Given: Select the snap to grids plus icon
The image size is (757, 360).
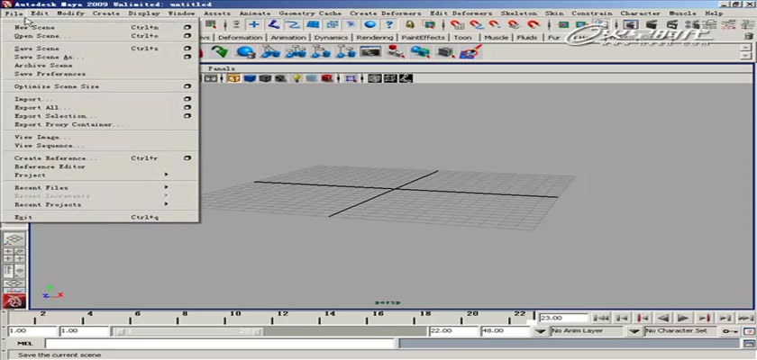Looking at the screenshot, I should [253, 24].
